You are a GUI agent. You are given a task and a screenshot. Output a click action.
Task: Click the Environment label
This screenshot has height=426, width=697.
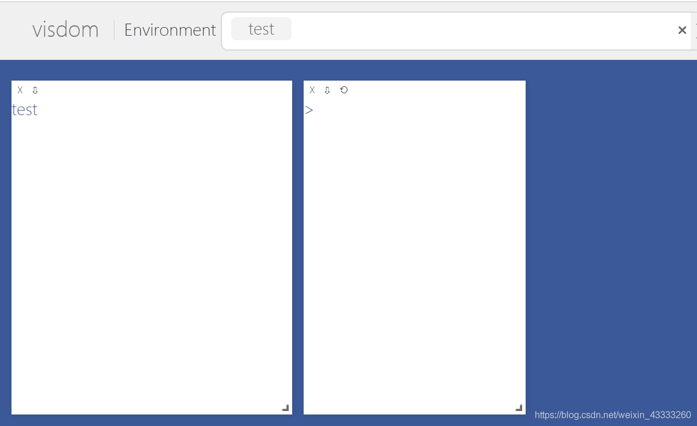(170, 30)
